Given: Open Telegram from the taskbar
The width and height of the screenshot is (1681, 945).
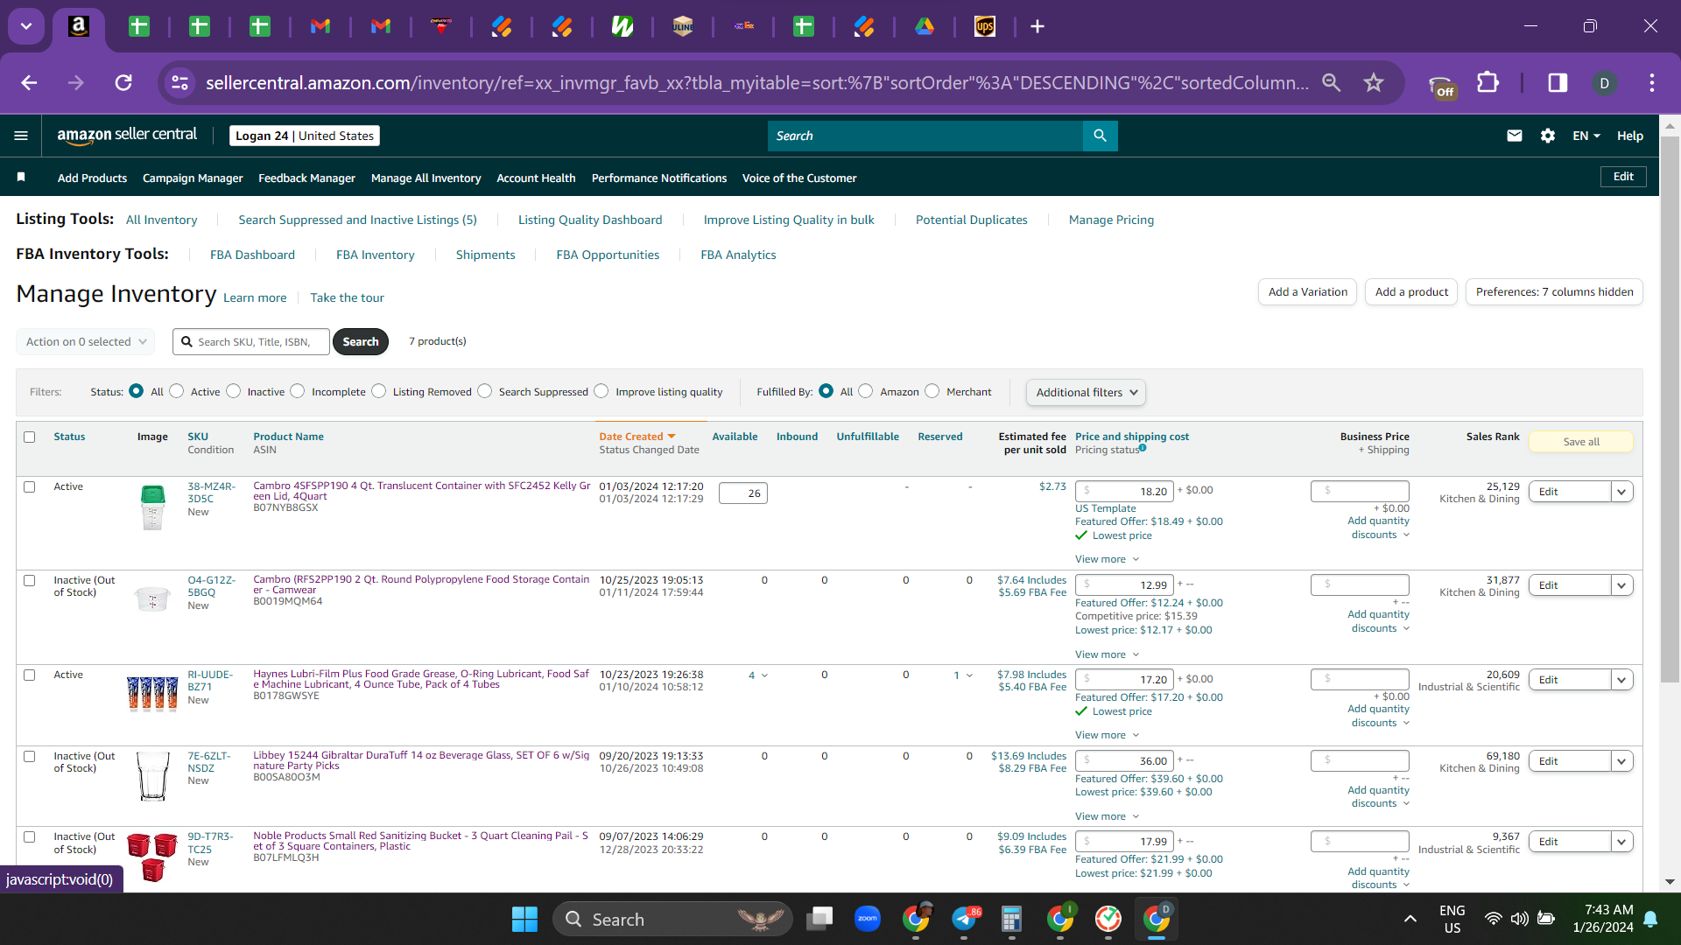Looking at the screenshot, I should pos(964,919).
